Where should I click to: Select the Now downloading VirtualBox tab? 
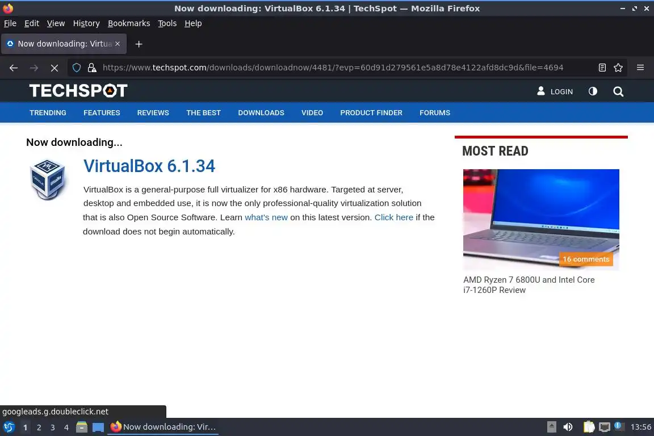(x=64, y=44)
